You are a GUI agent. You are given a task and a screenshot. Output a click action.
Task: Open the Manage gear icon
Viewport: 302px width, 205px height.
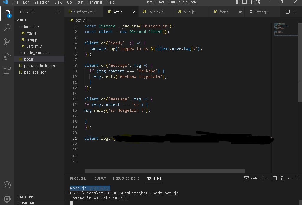pyautogui.click(x=7, y=199)
